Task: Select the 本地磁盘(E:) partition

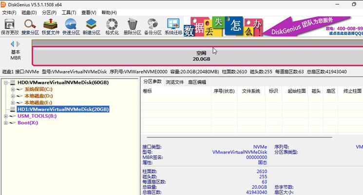Action: [38, 102]
